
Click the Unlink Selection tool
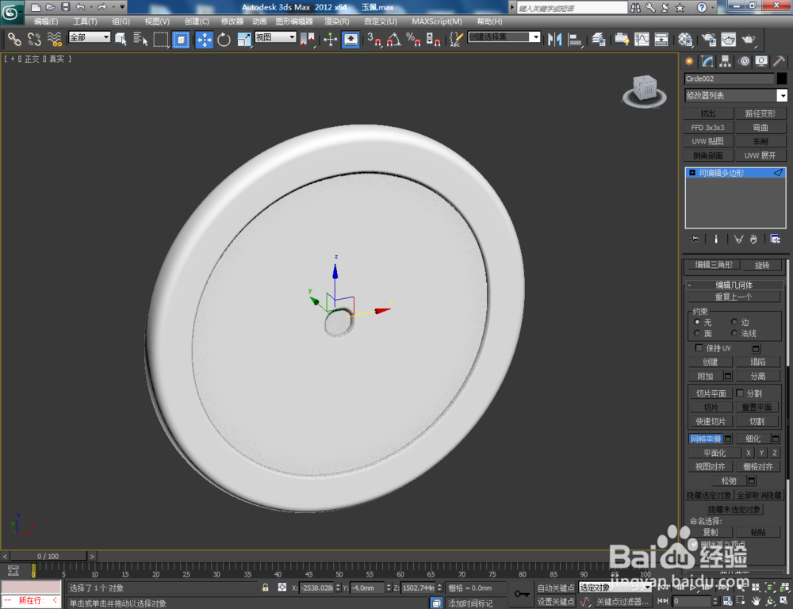[34, 39]
